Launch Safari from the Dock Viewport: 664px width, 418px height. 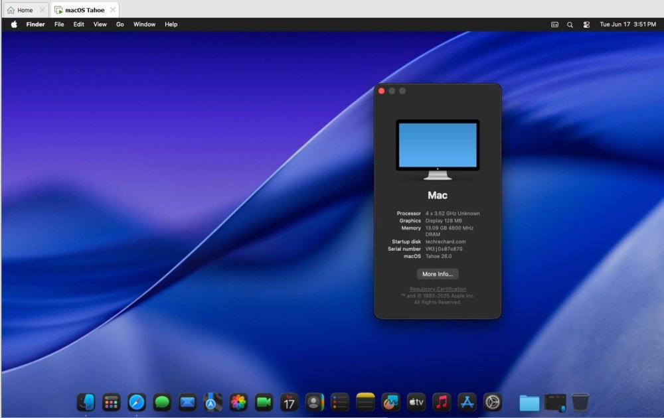(136, 402)
